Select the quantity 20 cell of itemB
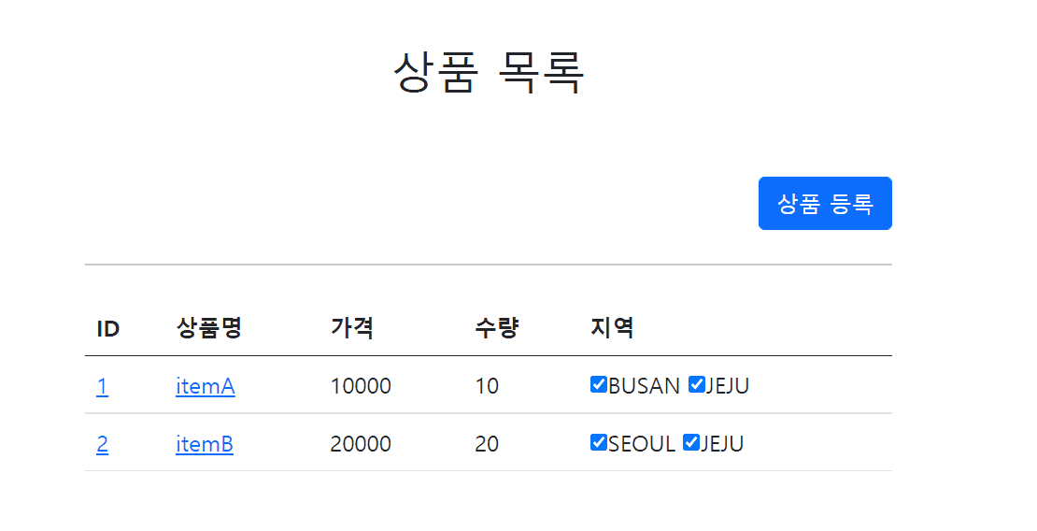The height and width of the screenshot is (531, 1037). click(487, 444)
